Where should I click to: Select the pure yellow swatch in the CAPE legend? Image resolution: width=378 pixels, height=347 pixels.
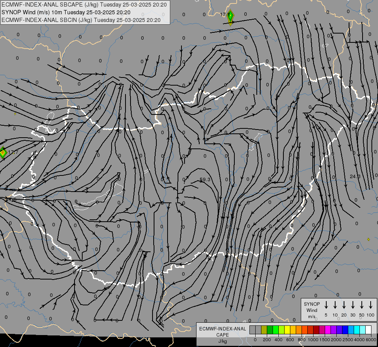(x=287, y=330)
